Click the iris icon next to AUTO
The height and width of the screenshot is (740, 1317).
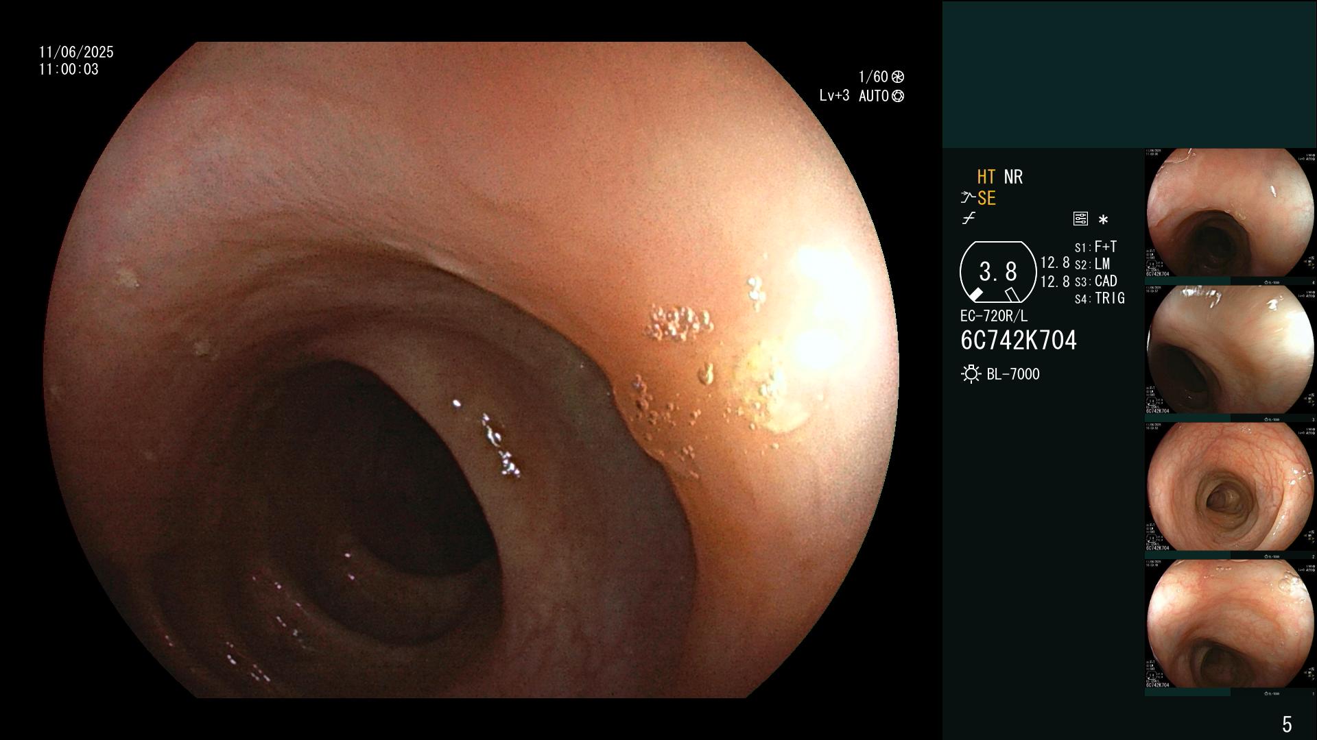point(898,97)
